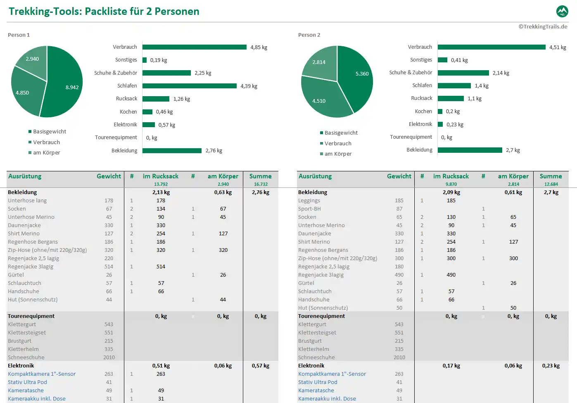This screenshot has width=577, height=403.
Task: Open Person 1 Kompaktkamera 1"-Sensor link
Action: [42, 374]
